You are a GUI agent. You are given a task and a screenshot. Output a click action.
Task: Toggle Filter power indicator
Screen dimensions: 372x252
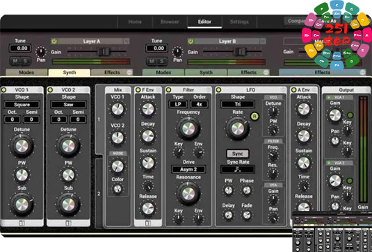coord(169,90)
